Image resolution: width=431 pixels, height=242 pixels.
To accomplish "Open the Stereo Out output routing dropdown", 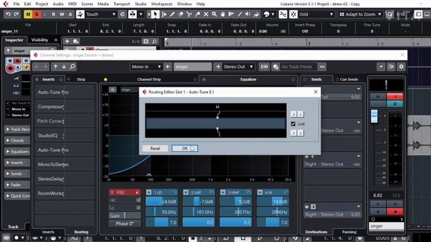I will pyautogui.click(x=238, y=67).
